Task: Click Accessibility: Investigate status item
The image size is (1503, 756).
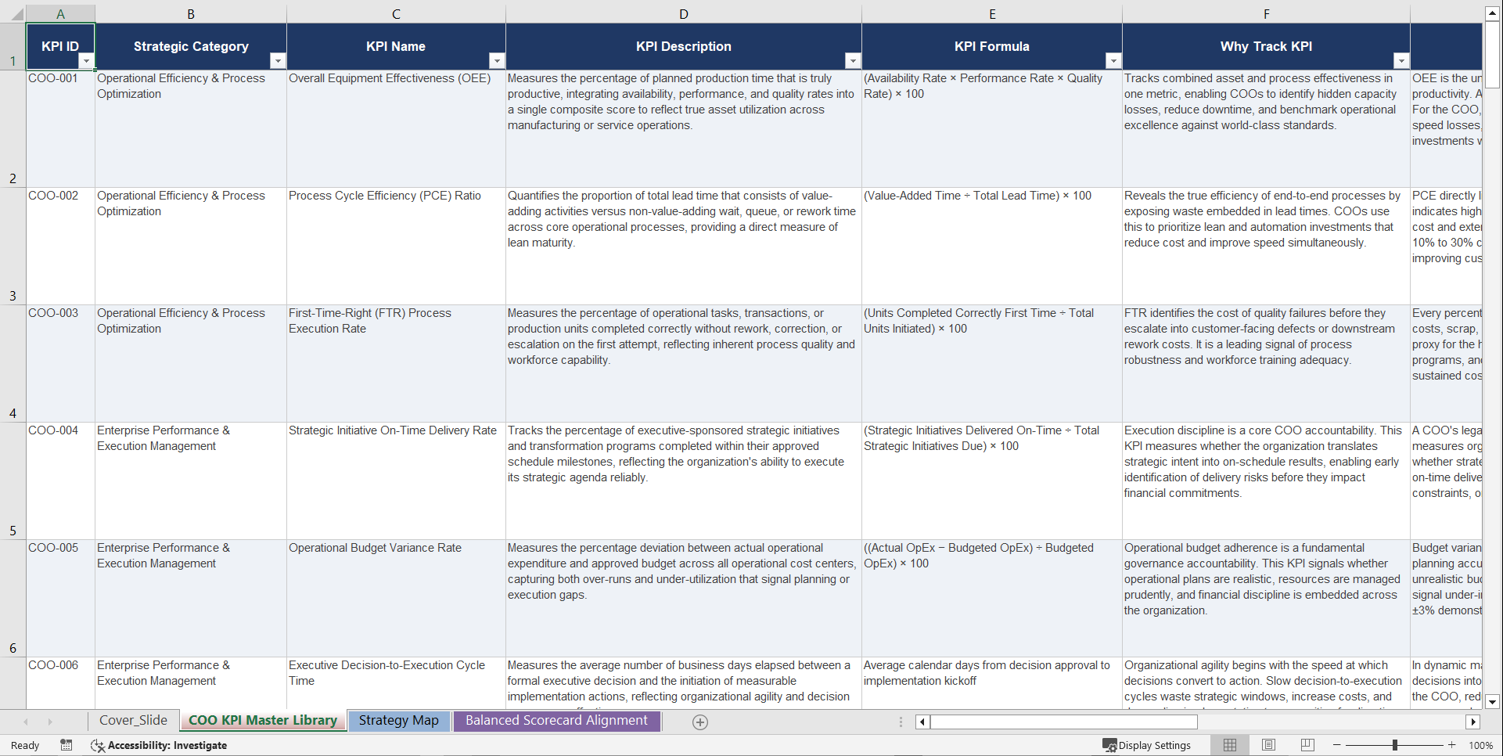Action: 159,745
